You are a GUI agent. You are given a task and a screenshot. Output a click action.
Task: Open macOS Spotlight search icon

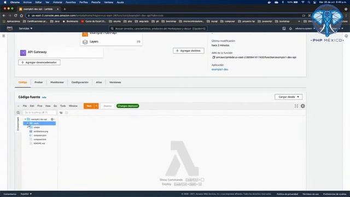tap(309, 2)
